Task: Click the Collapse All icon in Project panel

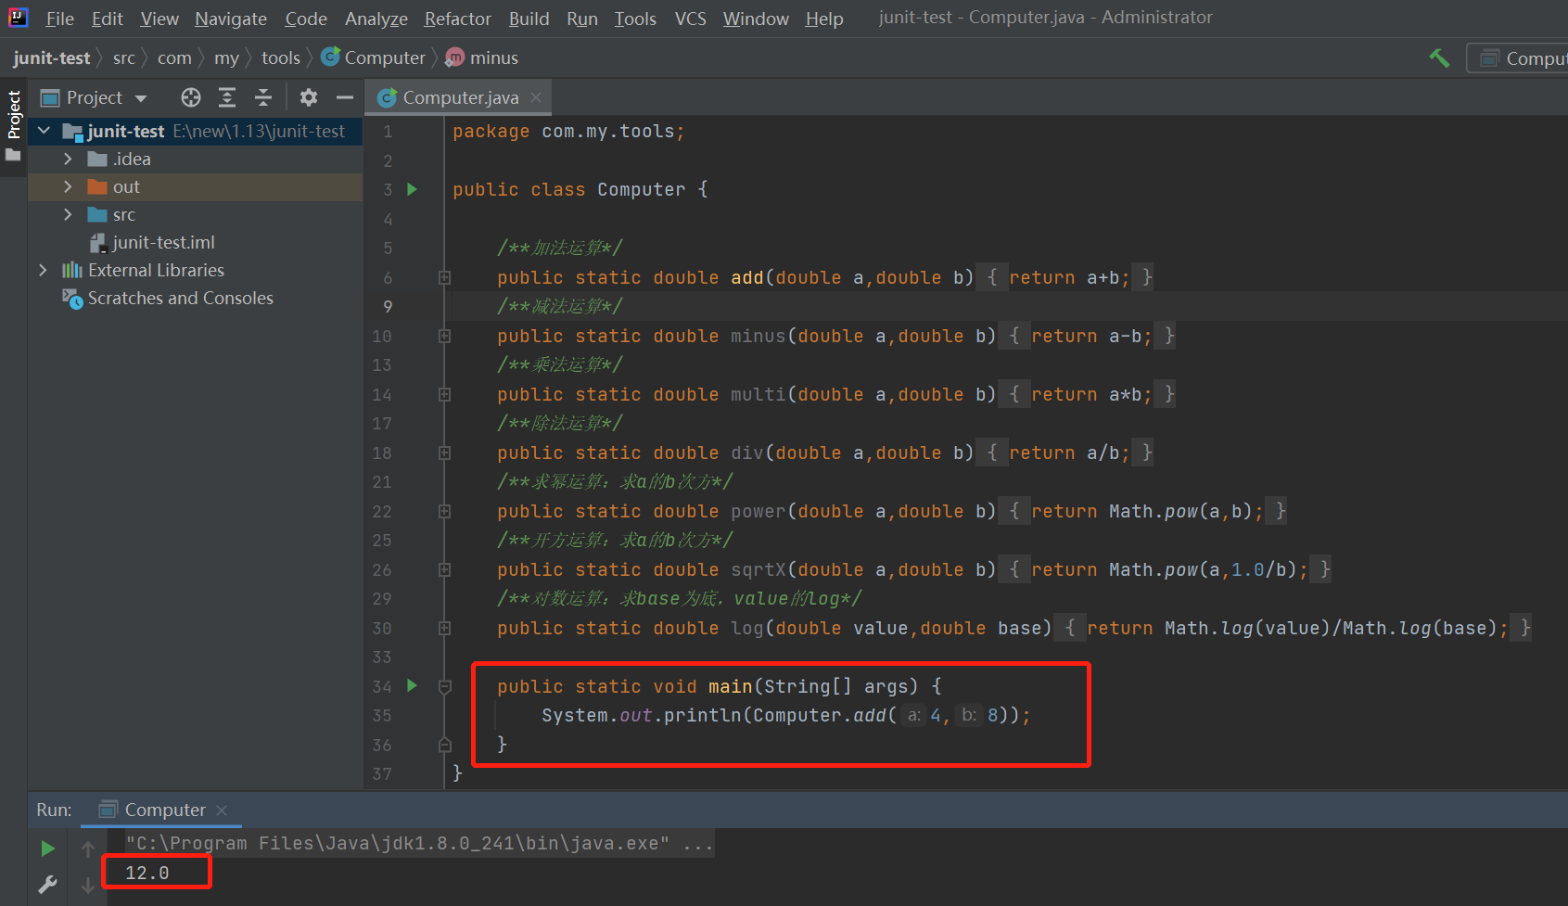Action: (263, 97)
